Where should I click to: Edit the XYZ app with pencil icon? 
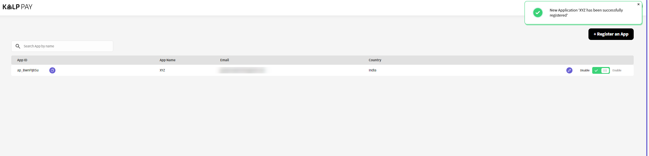tap(569, 70)
